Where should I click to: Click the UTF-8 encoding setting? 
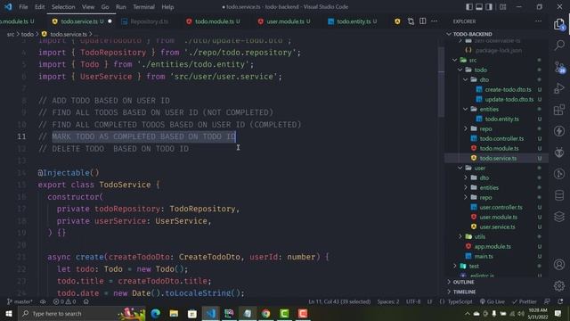point(413,301)
